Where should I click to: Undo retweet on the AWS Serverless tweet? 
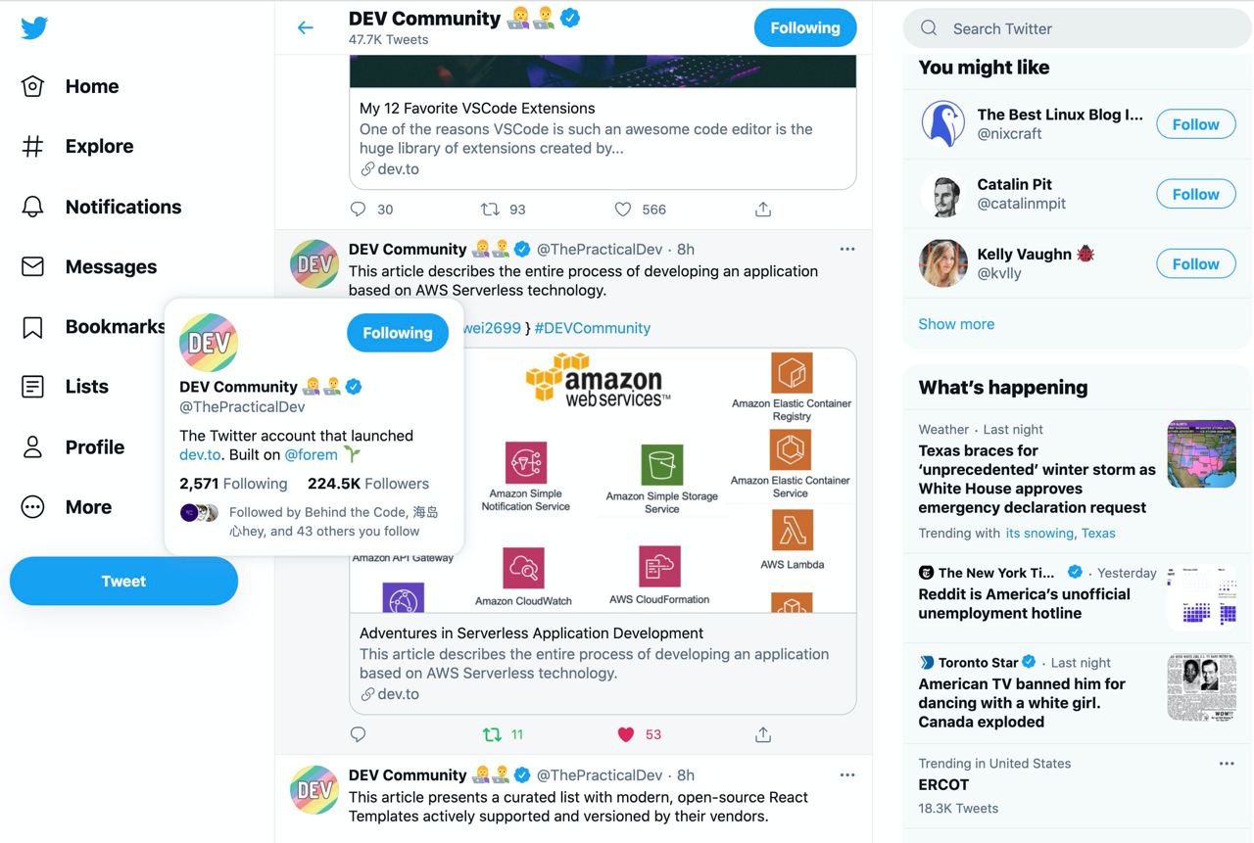coord(492,734)
